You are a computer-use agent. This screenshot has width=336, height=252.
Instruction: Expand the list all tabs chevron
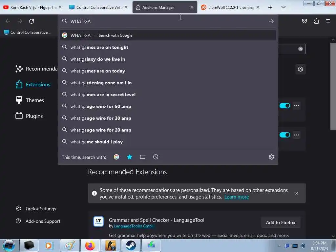click(x=283, y=7)
